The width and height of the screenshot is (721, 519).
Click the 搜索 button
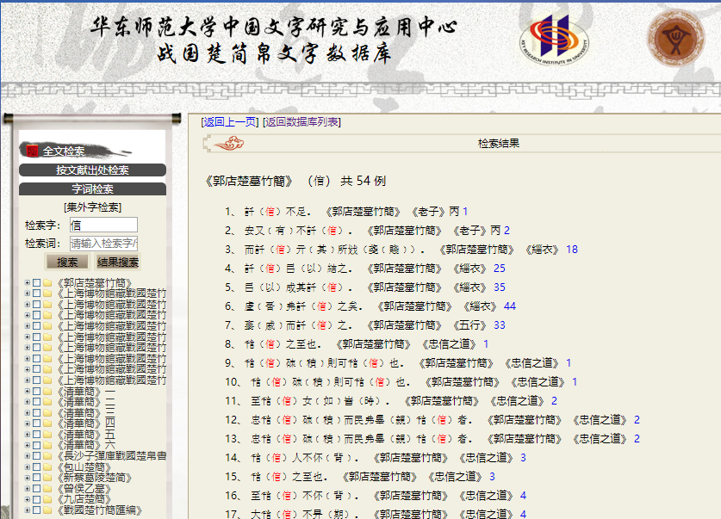pos(67,263)
